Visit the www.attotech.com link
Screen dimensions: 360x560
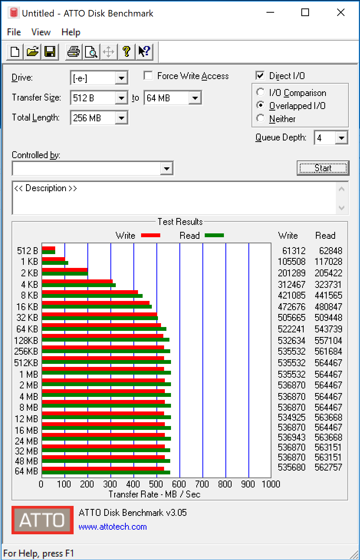(112, 527)
